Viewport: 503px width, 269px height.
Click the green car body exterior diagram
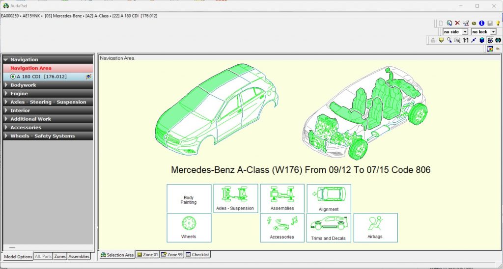click(217, 109)
